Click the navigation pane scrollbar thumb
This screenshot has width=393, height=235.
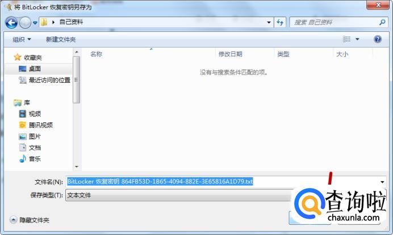77,80
